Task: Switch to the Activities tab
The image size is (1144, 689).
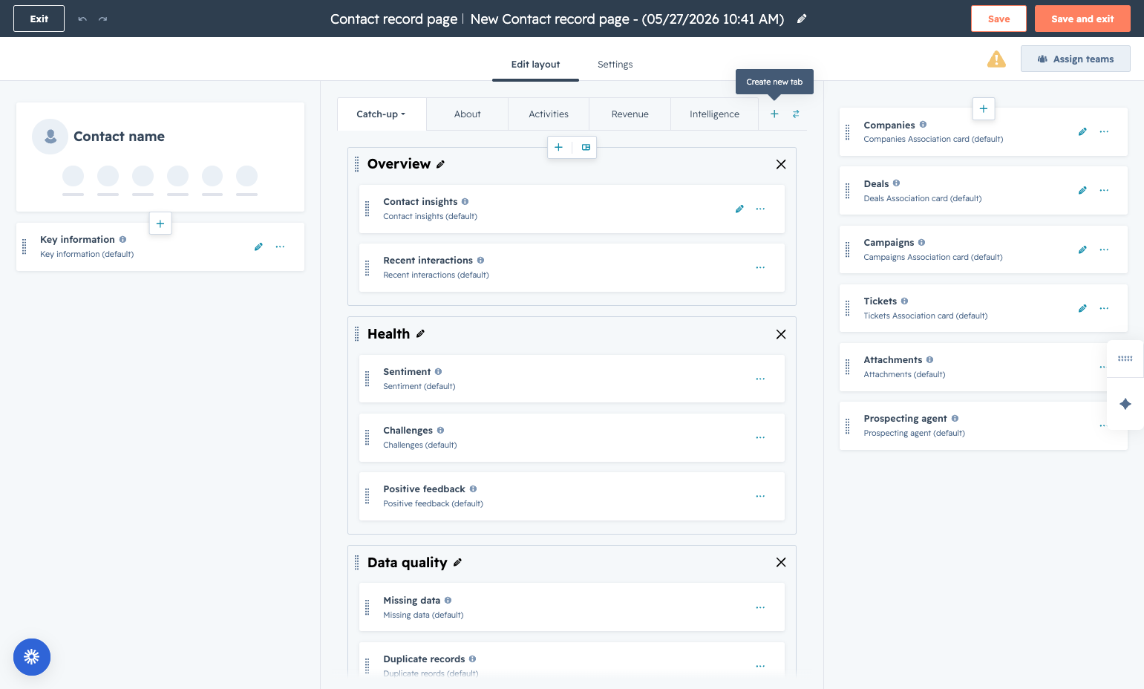Action: (549, 114)
